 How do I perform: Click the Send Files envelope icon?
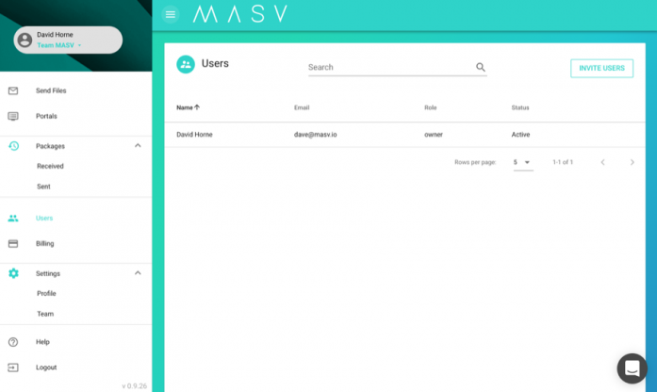13,91
